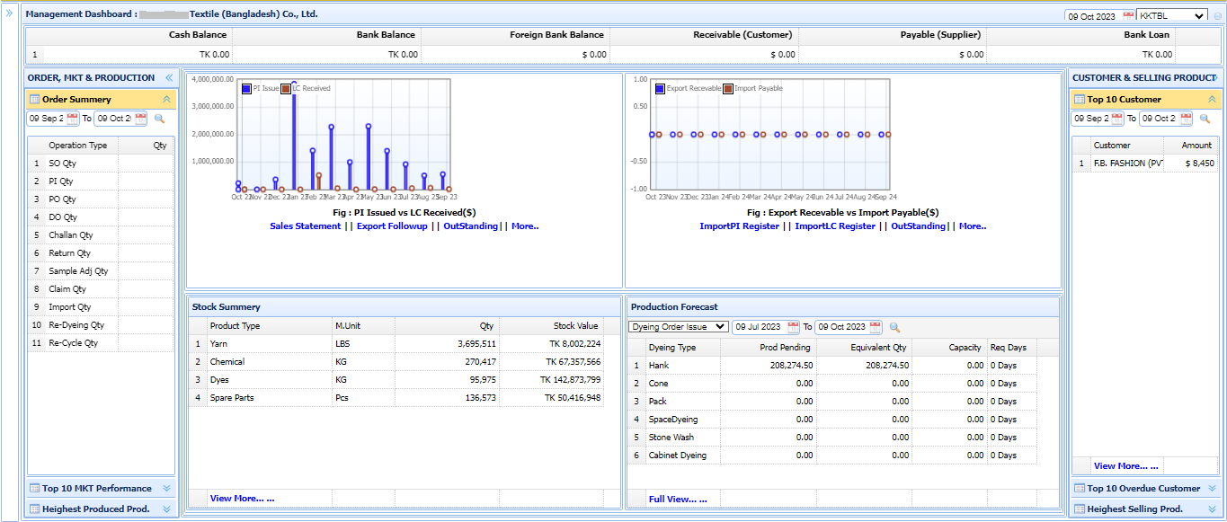Screen dimensions: 1227x522
Task: Search Top 10 Customer with magnifier icon
Action: coord(1205,119)
